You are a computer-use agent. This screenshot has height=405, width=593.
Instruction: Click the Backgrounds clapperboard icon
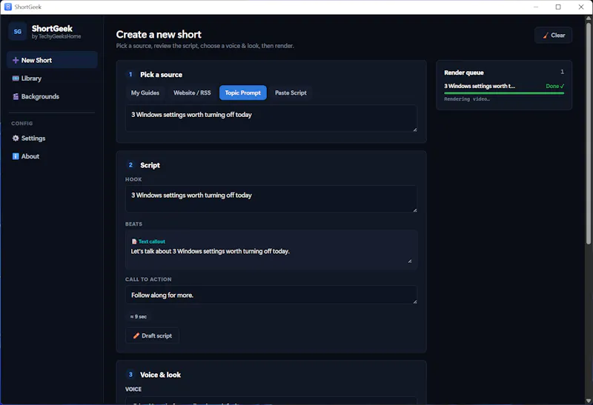16,96
